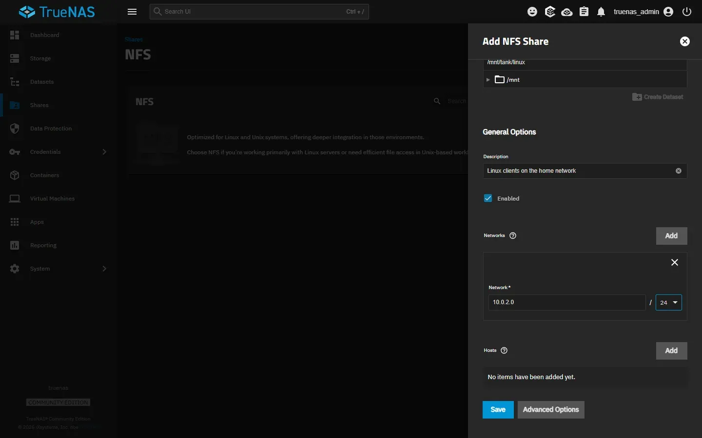The image size is (702, 438).
Task: Expand the /mnt tree node
Action: (488, 79)
